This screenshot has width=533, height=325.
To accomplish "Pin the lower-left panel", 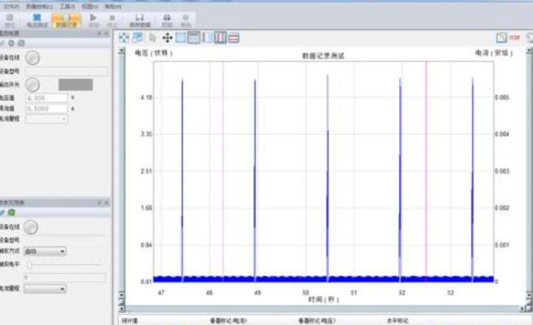I will (x=100, y=203).
